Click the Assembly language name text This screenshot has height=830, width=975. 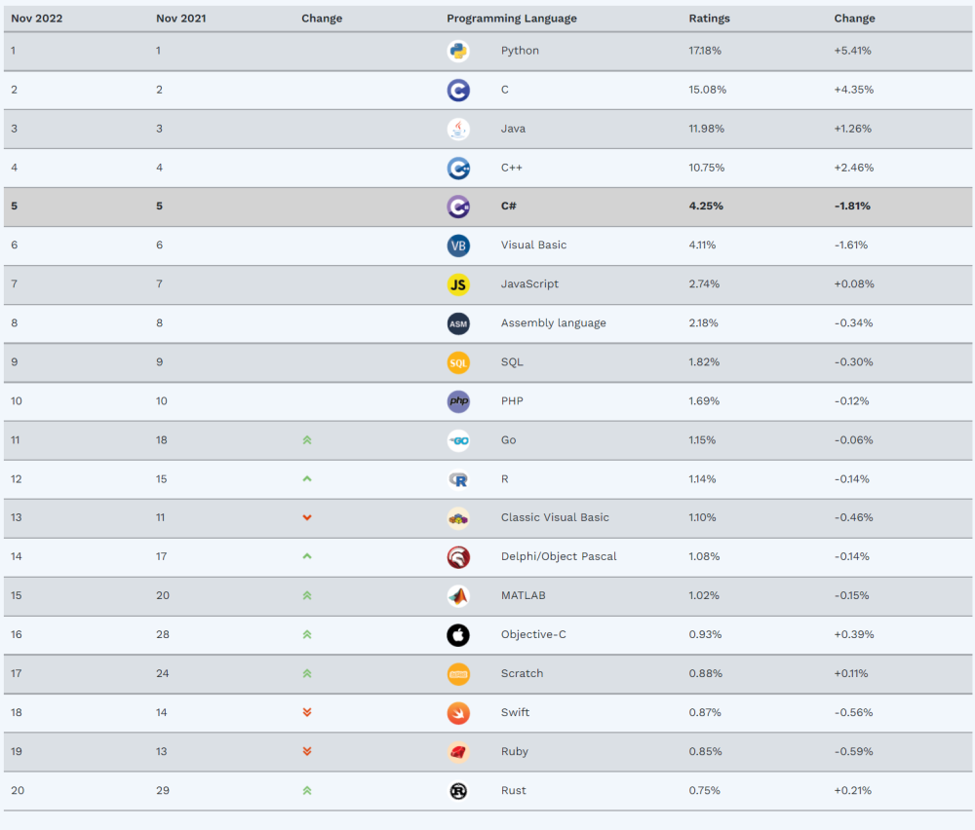[x=553, y=323]
